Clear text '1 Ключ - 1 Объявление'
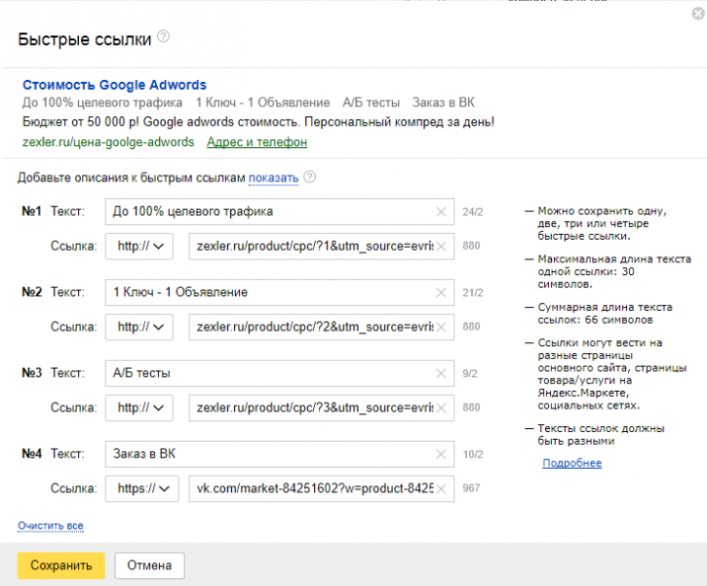The image size is (707, 586). point(441,293)
